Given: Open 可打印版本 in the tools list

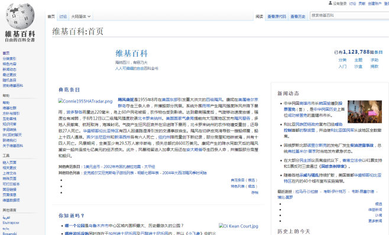Looking at the screenshot, I should coord(11,184).
